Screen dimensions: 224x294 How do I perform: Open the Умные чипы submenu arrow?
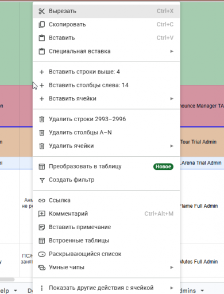pos(172,268)
